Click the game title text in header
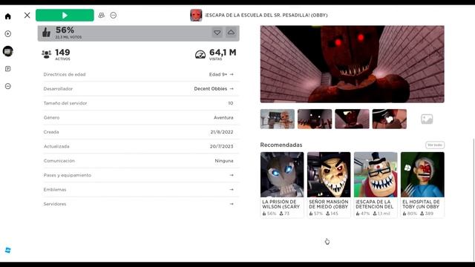 tap(266, 15)
